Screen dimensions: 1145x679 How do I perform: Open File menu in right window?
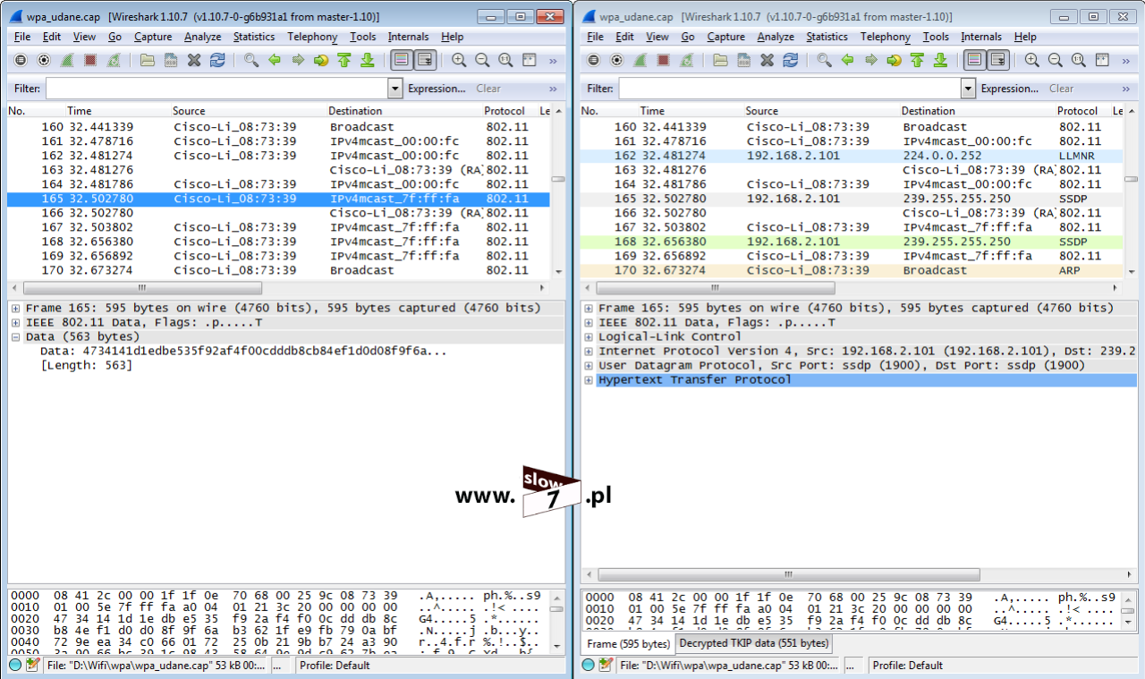[595, 37]
